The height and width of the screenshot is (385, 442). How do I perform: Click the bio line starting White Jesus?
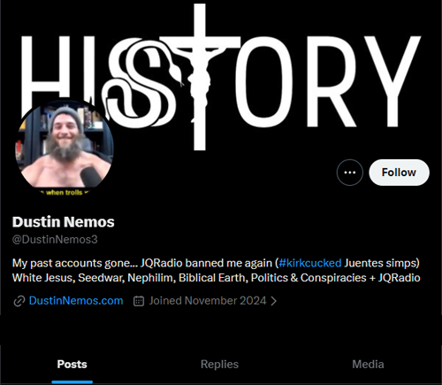pos(217,278)
